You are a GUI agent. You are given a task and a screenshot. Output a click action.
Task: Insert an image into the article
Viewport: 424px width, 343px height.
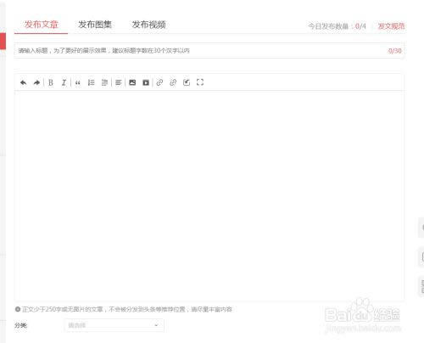[x=132, y=82]
